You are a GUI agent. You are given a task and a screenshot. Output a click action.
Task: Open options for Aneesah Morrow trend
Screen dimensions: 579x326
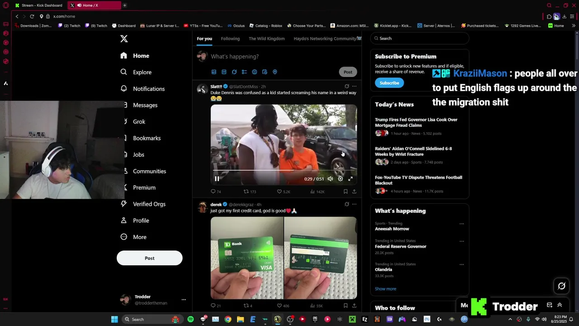coord(461,224)
